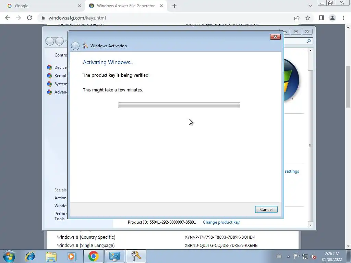Click share this page icon
This screenshot has width=351, height=263.
[297, 18]
